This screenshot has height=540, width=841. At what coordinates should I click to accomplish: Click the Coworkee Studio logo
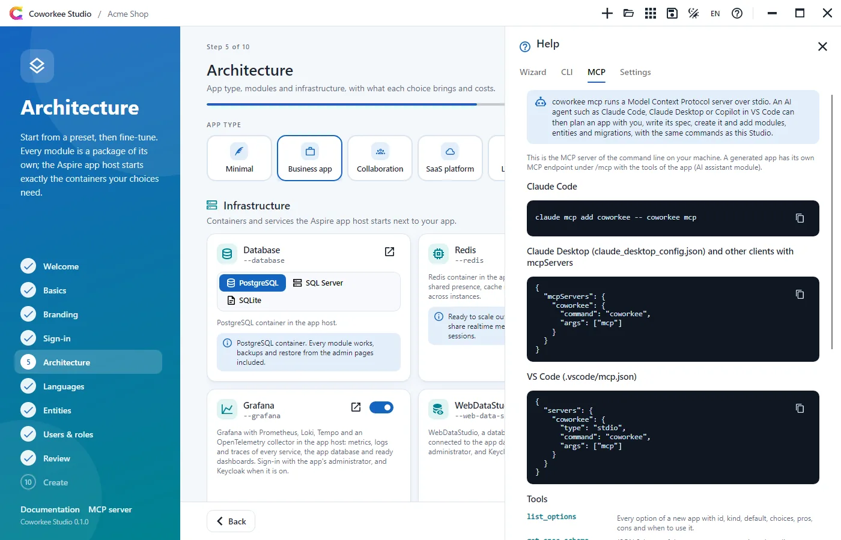16,13
